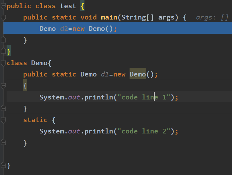Click fold end marker of main method
Image resolution: width=232 pixels, height=175 pixels.
click(x=3, y=40)
